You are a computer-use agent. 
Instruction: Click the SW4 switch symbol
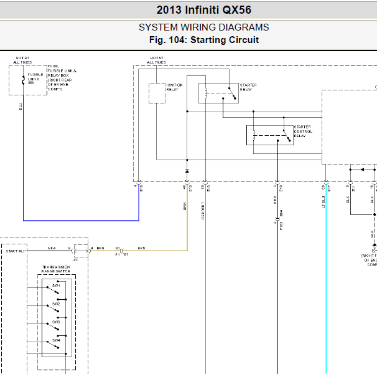coord(53,345)
